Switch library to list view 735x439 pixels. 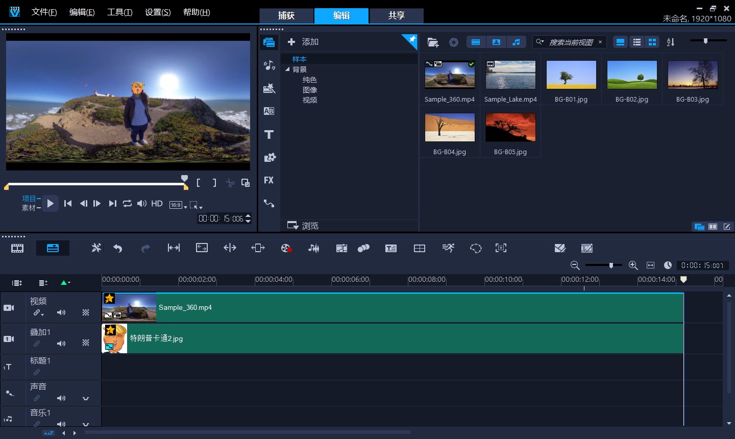point(637,42)
